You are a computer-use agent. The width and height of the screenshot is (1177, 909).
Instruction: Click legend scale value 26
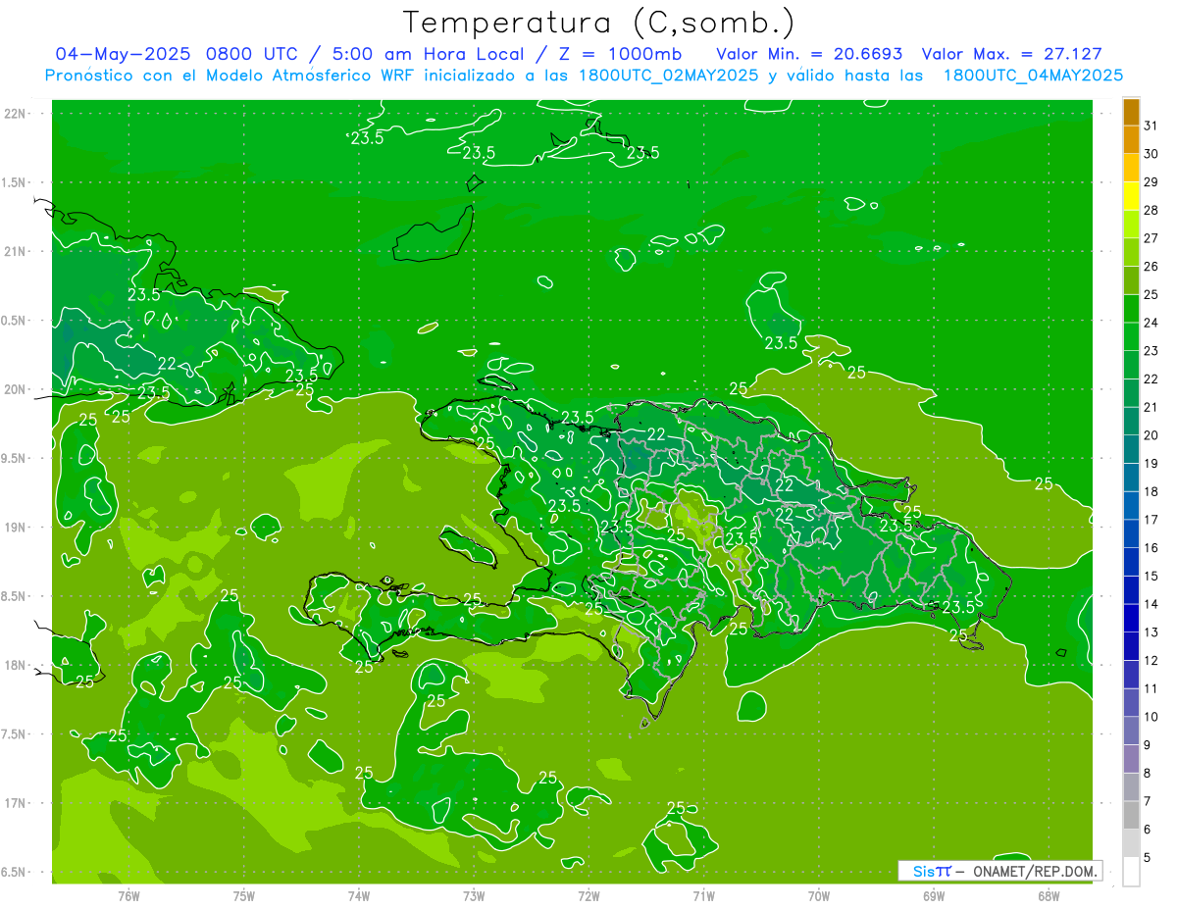pyautogui.click(x=1151, y=267)
